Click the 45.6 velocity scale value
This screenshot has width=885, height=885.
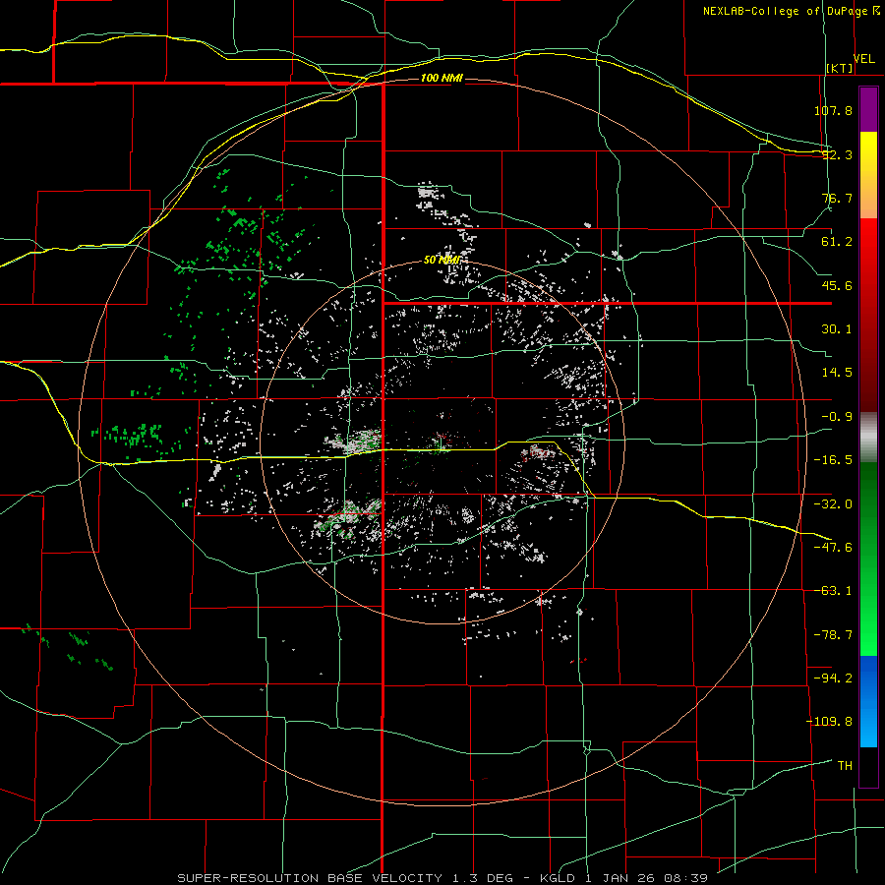tap(837, 285)
